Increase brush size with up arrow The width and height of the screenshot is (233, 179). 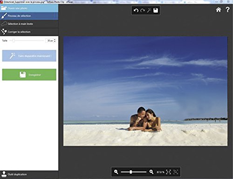[x=55, y=40]
